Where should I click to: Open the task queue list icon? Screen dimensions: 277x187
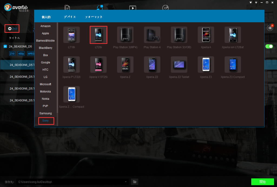[x=270, y=28]
